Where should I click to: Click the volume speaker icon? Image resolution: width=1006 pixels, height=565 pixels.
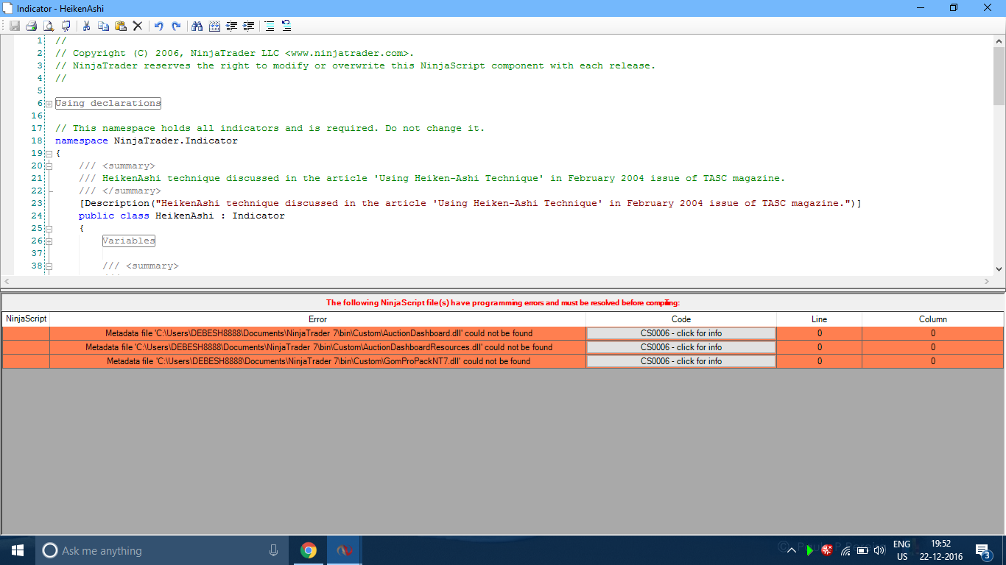pyautogui.click(x=879, y=550)
